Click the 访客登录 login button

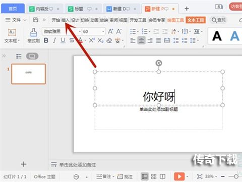click(235, 7)
